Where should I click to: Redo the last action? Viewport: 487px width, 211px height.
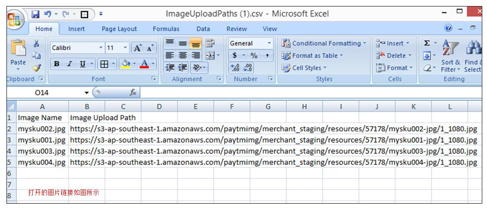point(66,14)
